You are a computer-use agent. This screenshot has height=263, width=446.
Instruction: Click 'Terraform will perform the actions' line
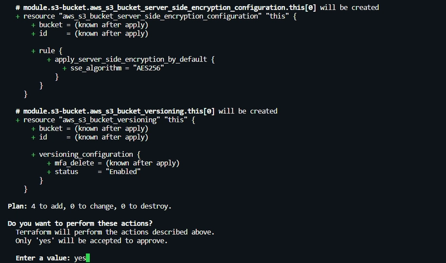click(115, 232)
